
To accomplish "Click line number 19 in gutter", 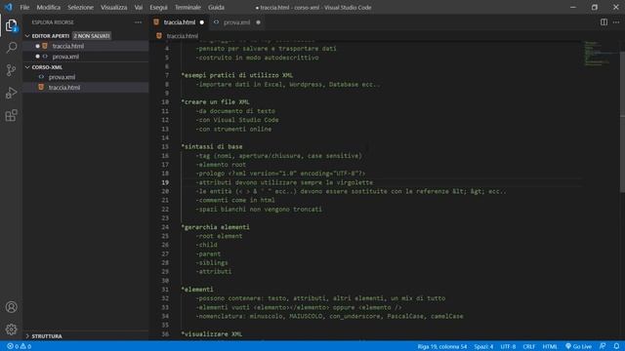I will point(165,182).
